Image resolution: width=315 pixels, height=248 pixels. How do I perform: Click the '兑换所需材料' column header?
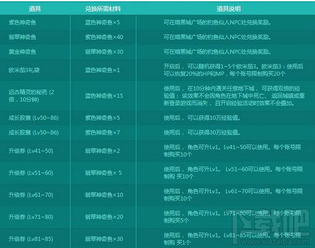[x=103, y=9]
